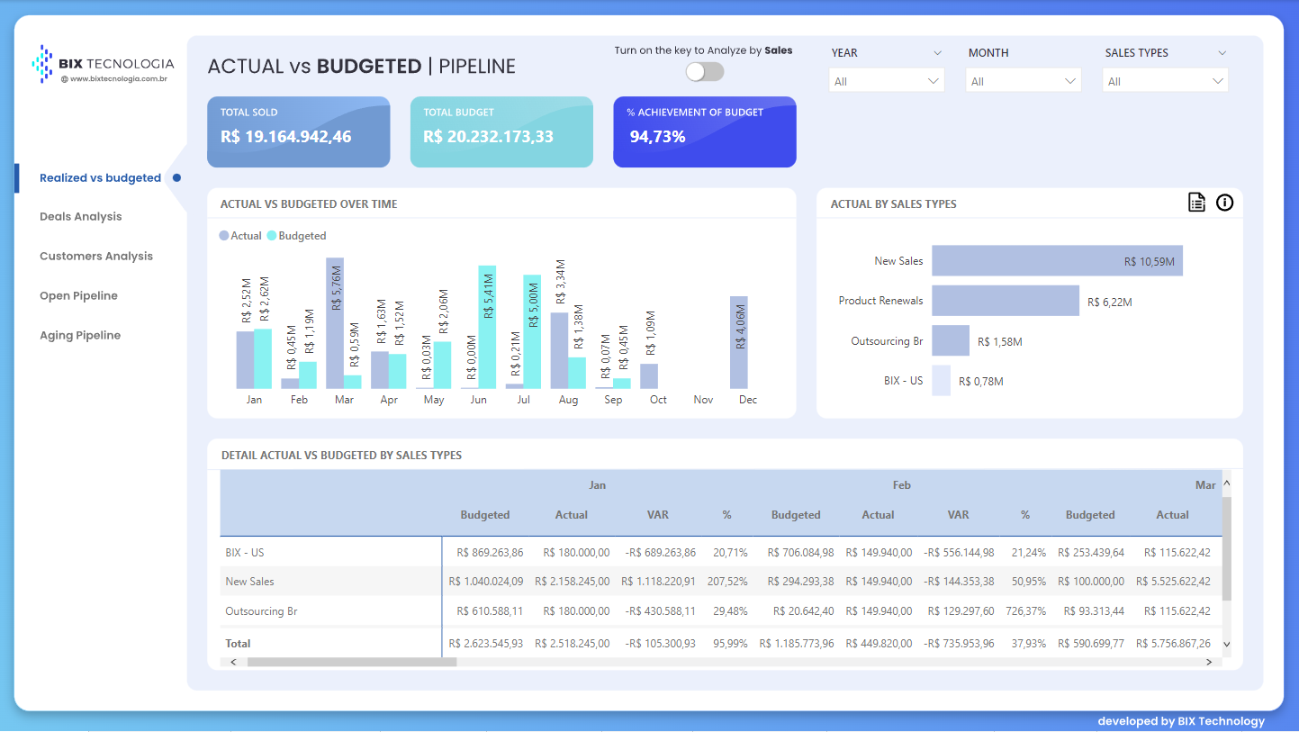Open the MONTH filter dropdown
The width and height of the screenshot is (1299, 732).
(1023, 79)
